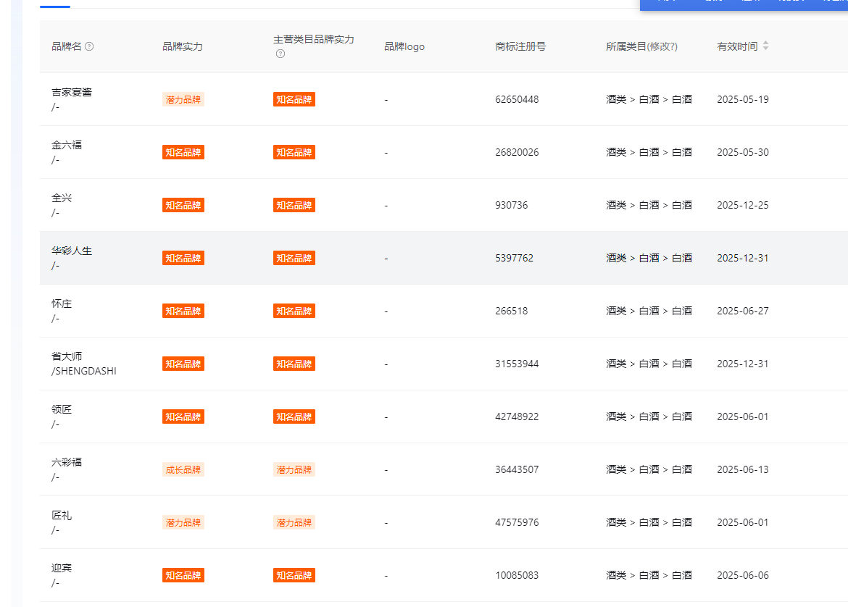The image size is (848, 607).
Task: Click the 品牌logo column header
Action: (x=404, y=46)
